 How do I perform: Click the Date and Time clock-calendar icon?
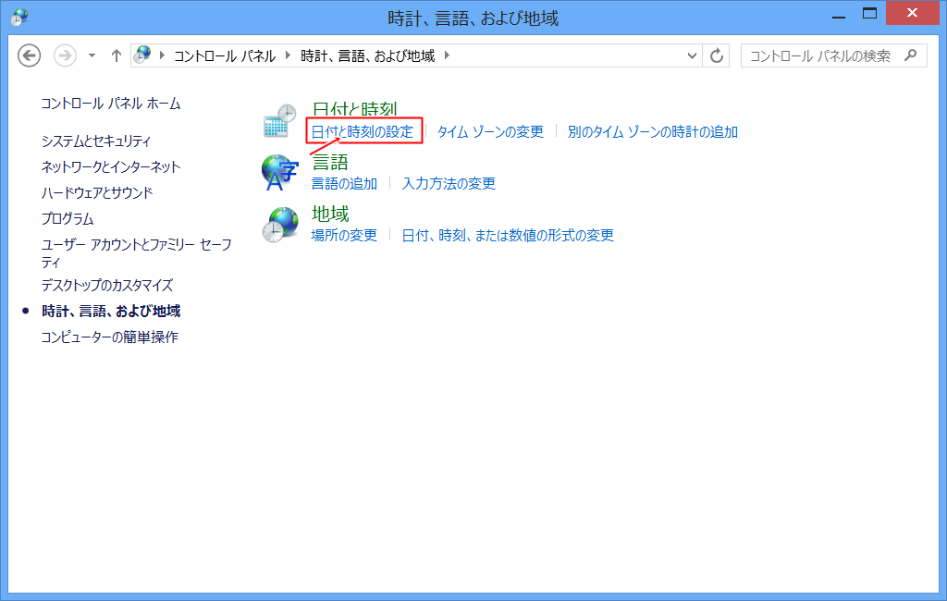[279, 120]
